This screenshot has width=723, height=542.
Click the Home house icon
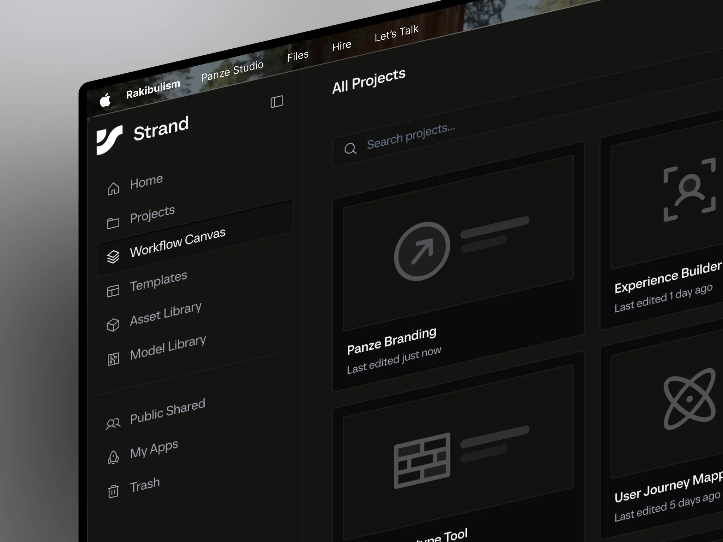tap(113, 189)
